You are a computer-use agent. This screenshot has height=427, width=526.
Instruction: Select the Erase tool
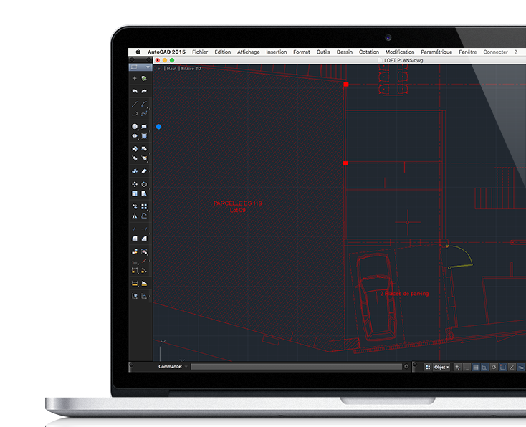[144, 171]
